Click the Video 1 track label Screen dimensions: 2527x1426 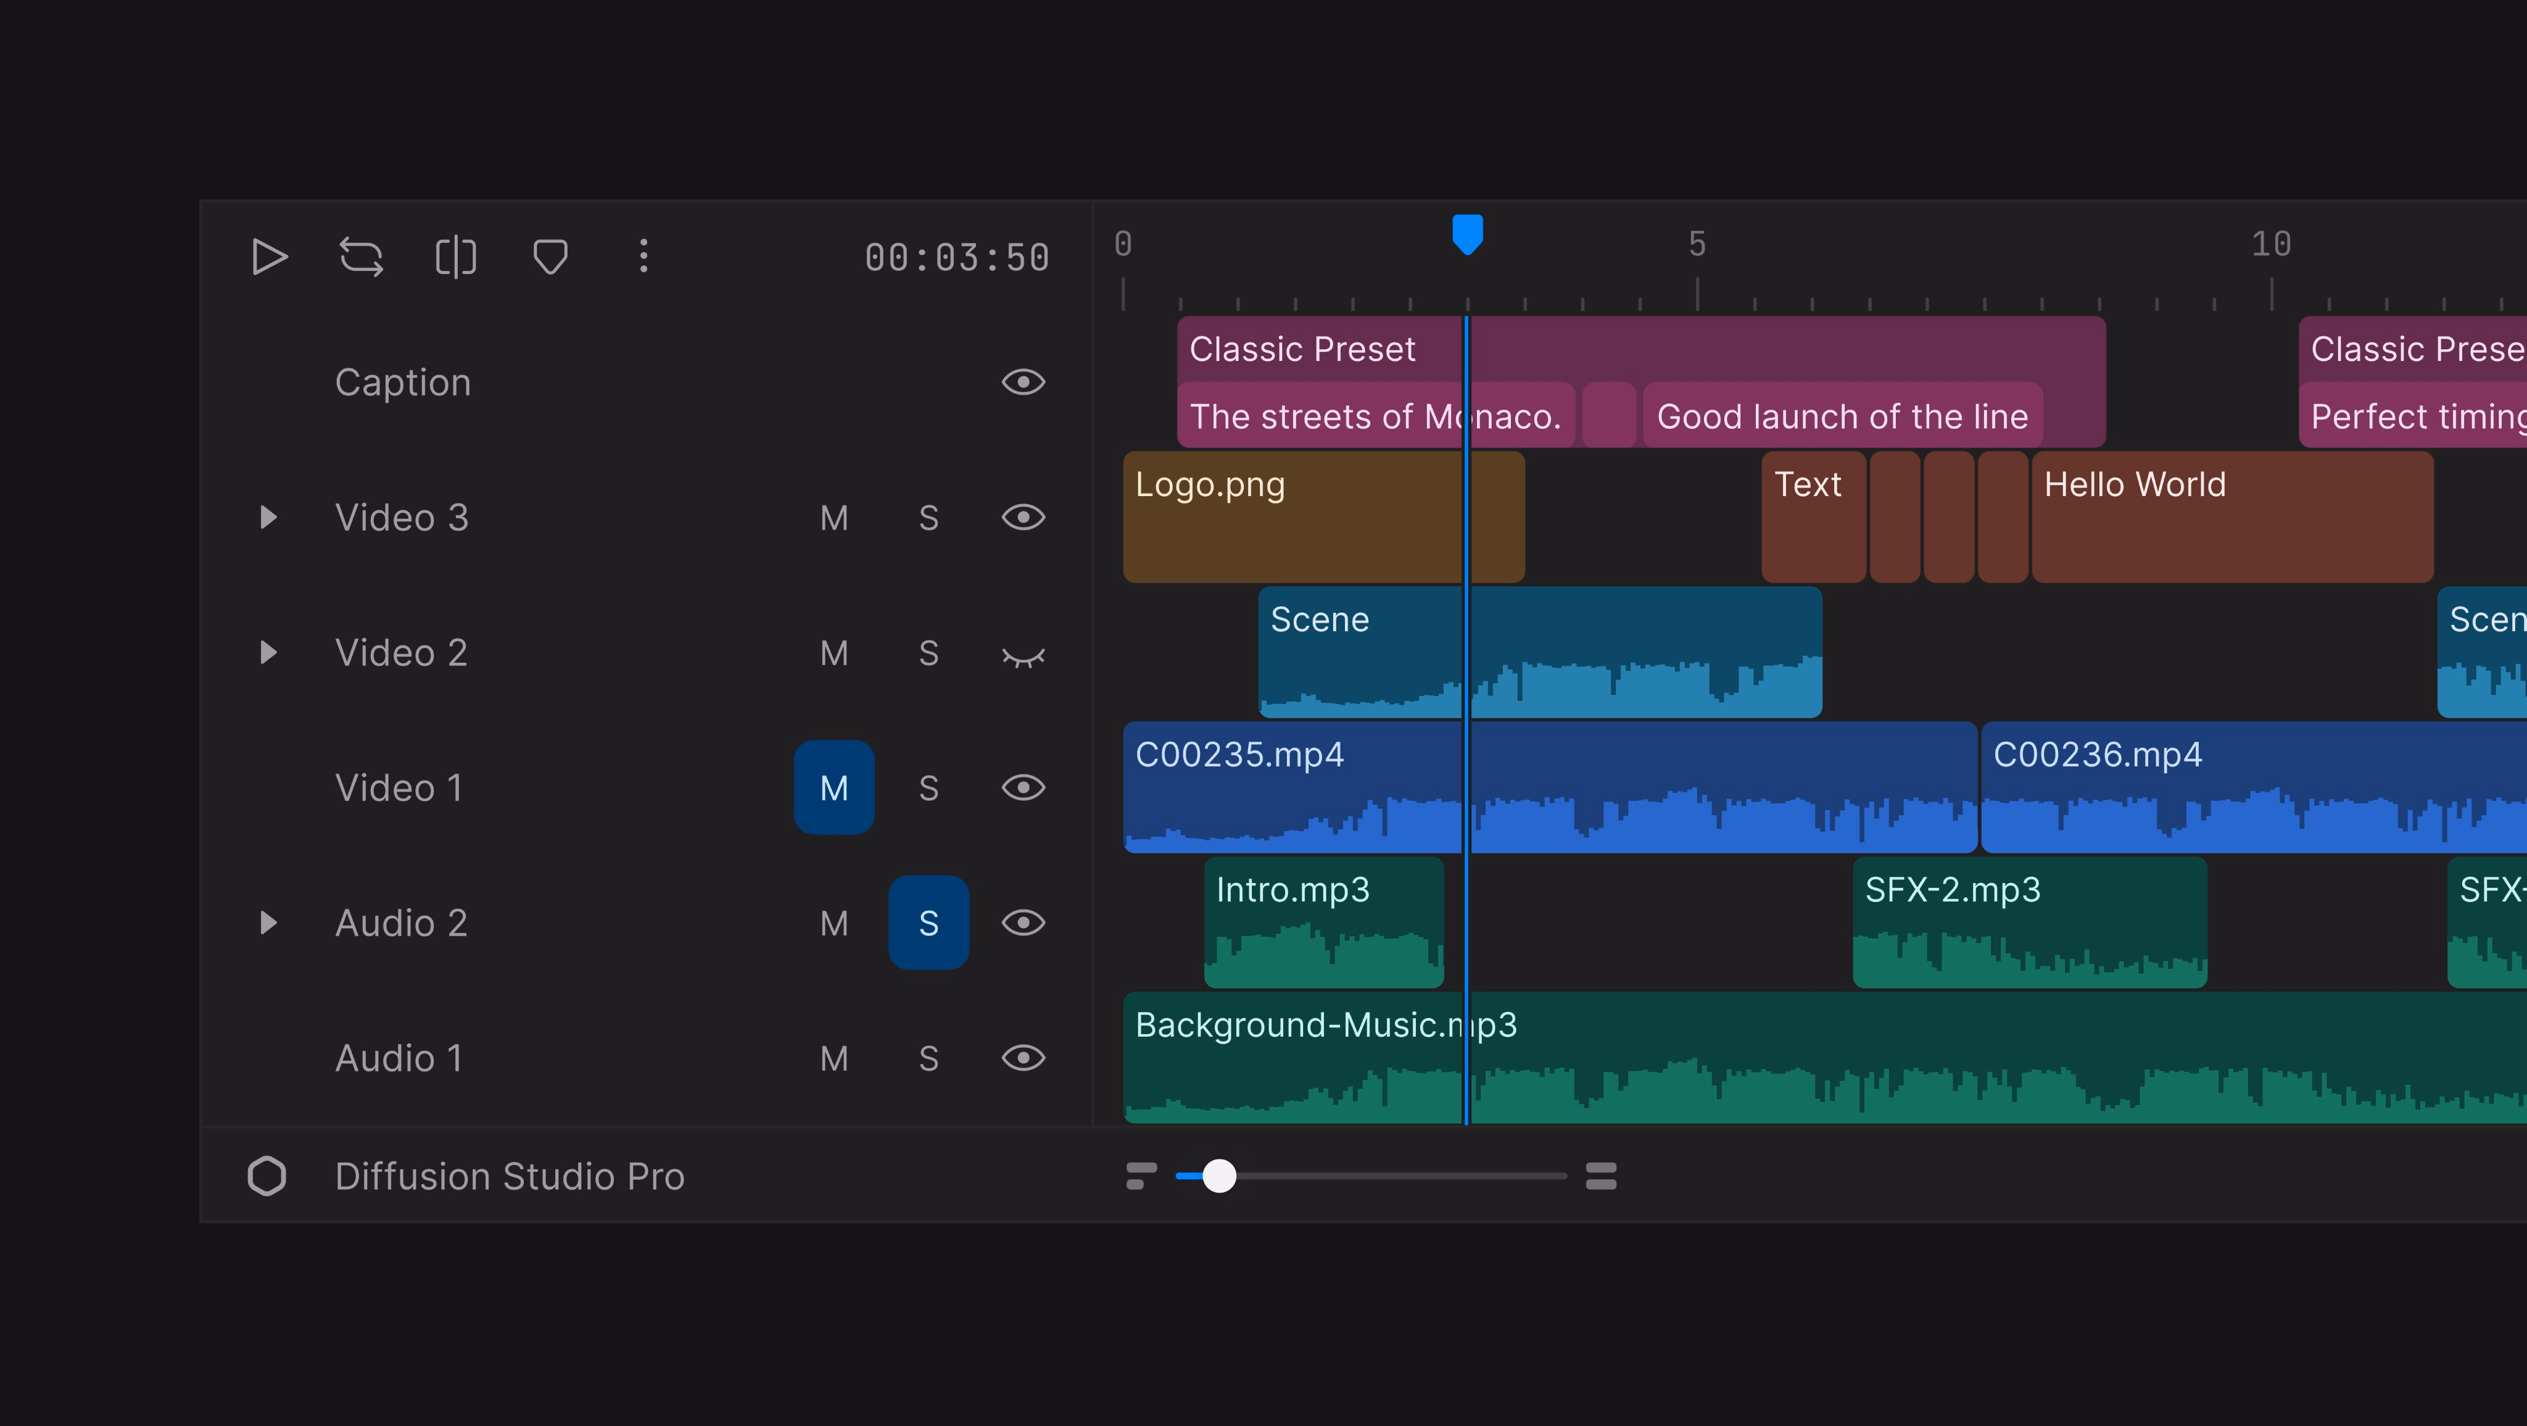399,787
